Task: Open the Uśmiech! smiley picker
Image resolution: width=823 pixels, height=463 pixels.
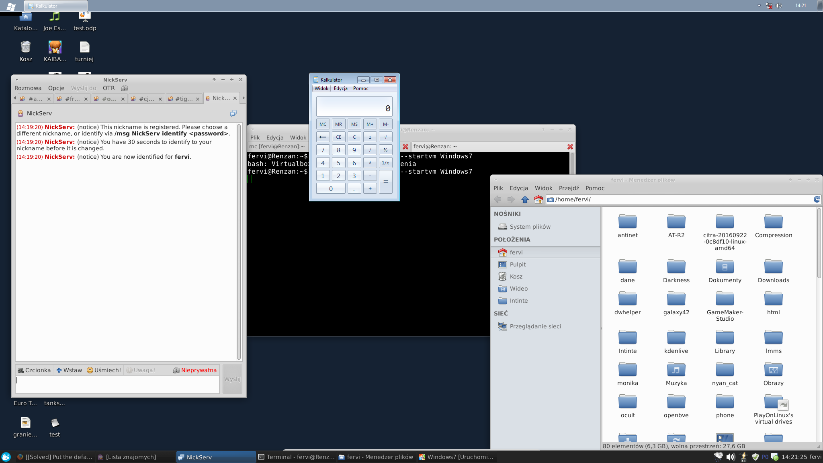Action: coord(104,370)
